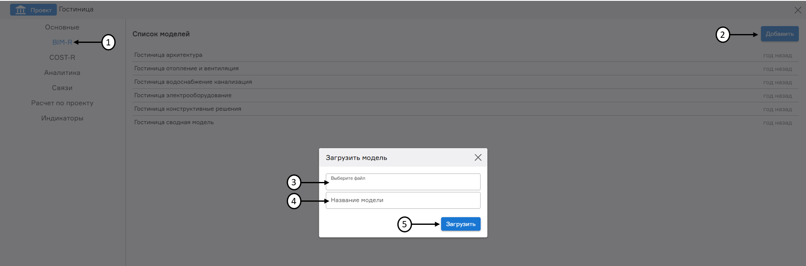This screenshot has width=806, height=266.
Task: Open the Индикаторы section
Action: [61, 118]
